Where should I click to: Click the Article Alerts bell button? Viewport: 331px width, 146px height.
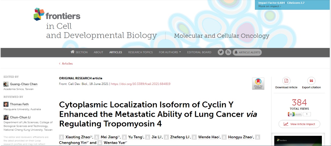[247, 52]
